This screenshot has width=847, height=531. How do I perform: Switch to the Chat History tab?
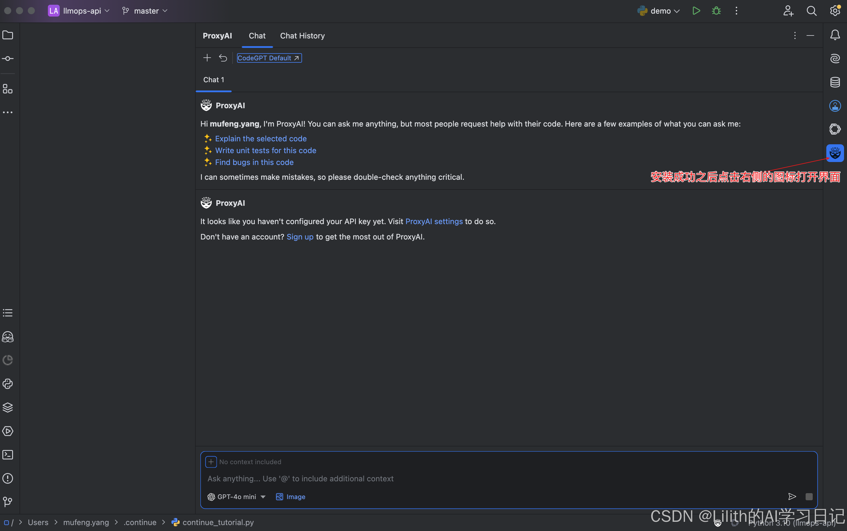point(302,36)
